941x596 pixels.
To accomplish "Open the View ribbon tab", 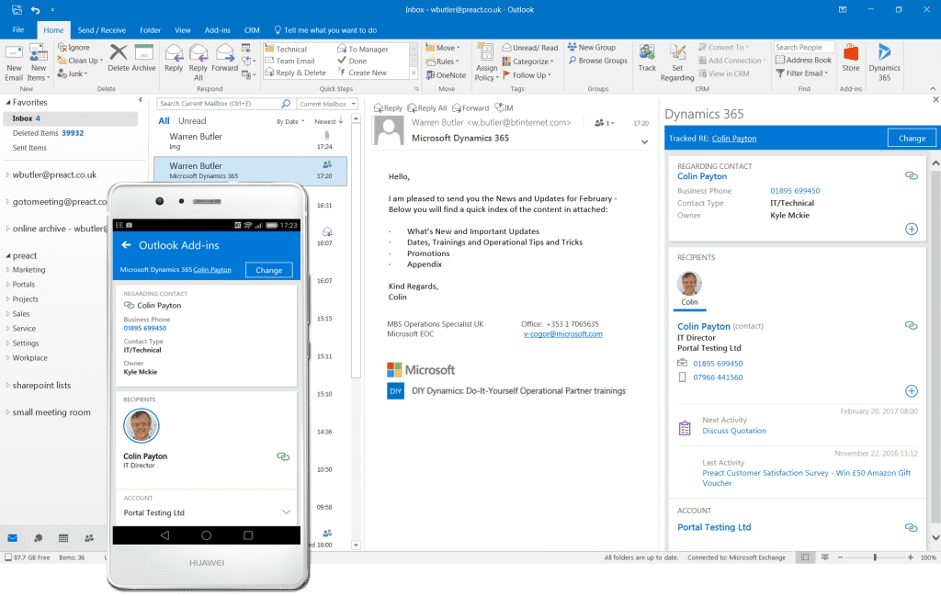I will tap(183, 30).
